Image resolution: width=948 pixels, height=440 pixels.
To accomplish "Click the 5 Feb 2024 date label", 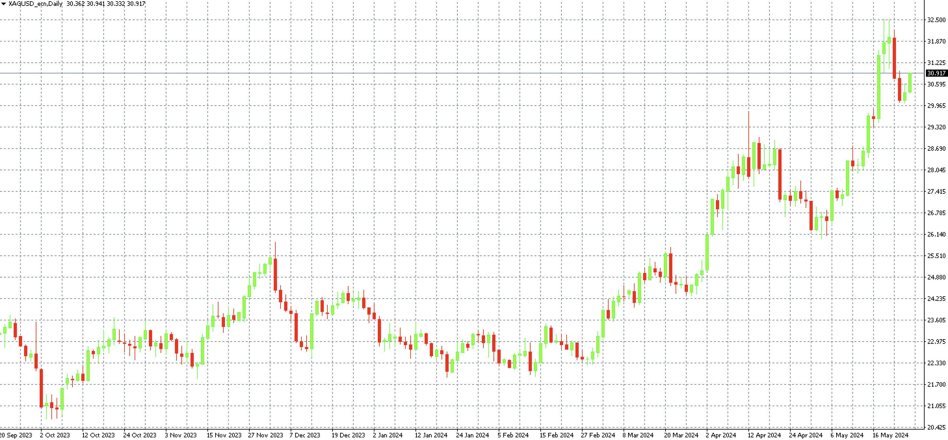I will [x=513, y=435].
